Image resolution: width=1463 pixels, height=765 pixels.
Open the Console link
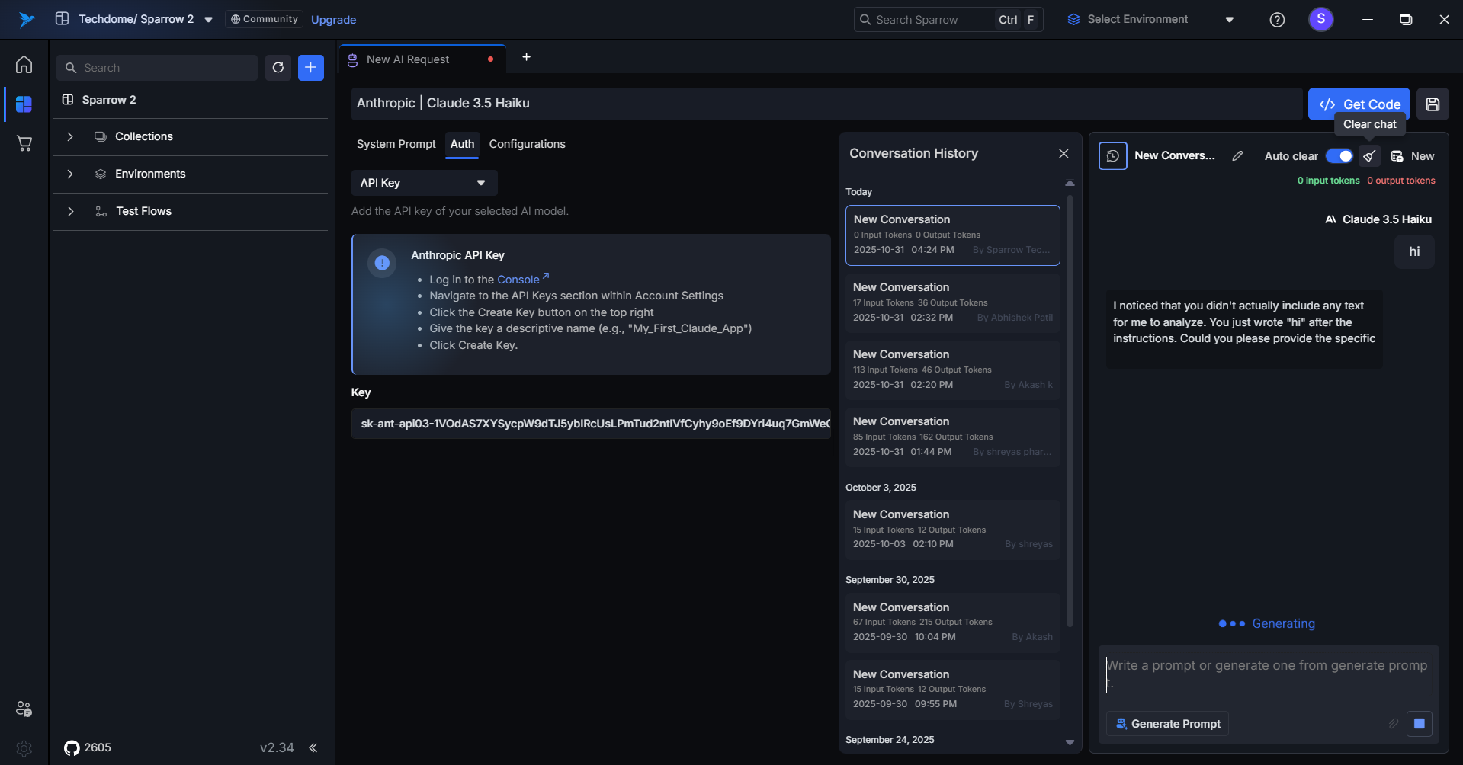tap(518, 280)
